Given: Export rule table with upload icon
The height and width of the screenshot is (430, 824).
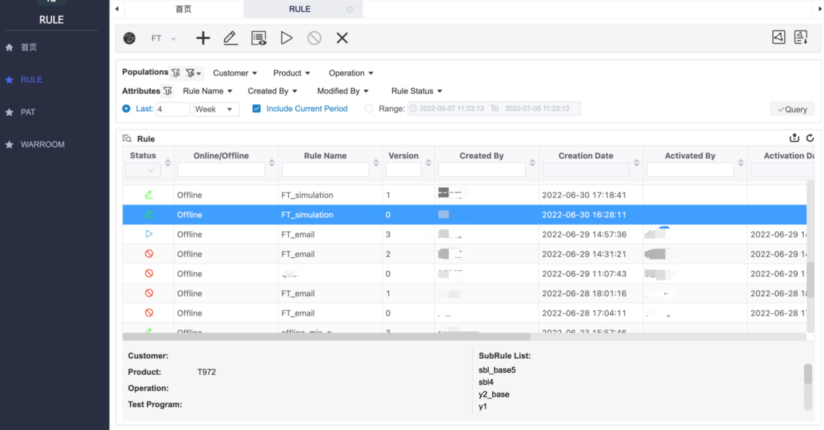Looking at the screenshot, I should (x=794, y=138).
